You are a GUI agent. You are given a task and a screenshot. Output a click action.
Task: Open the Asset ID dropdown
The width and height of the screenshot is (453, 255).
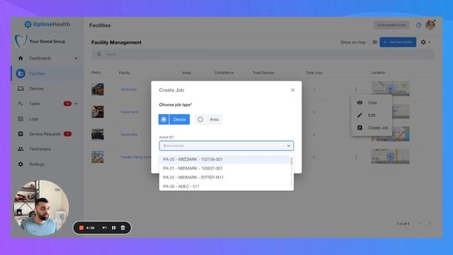click(226, 146)
